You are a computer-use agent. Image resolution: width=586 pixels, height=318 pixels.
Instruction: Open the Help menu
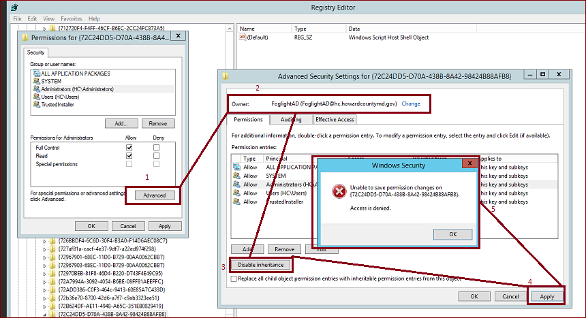coord(94,18)
